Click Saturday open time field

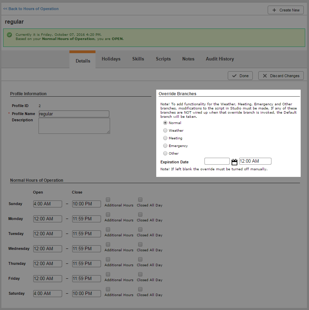48,294
